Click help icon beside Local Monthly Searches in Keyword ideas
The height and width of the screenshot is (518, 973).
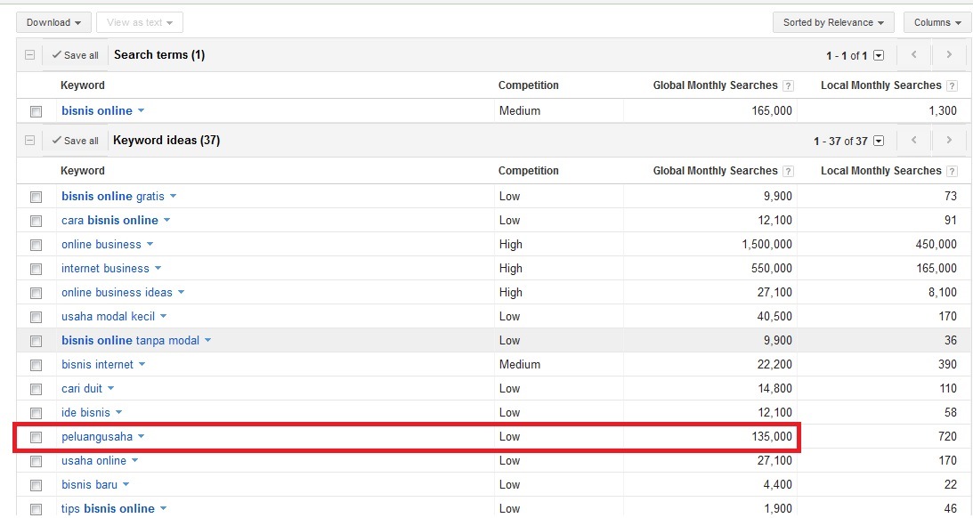952,172
